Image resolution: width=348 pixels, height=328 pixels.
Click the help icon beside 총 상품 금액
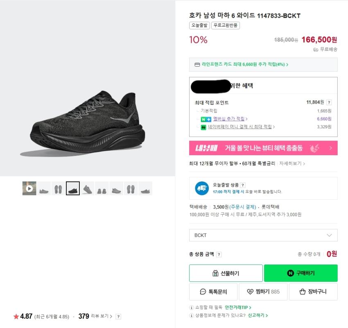[219, 254]
